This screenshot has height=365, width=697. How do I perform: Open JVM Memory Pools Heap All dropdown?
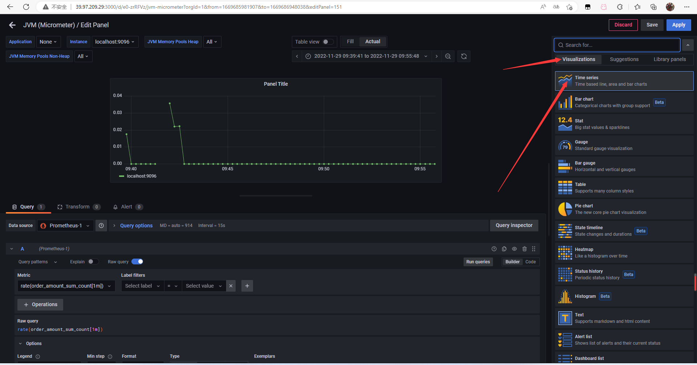212,42
